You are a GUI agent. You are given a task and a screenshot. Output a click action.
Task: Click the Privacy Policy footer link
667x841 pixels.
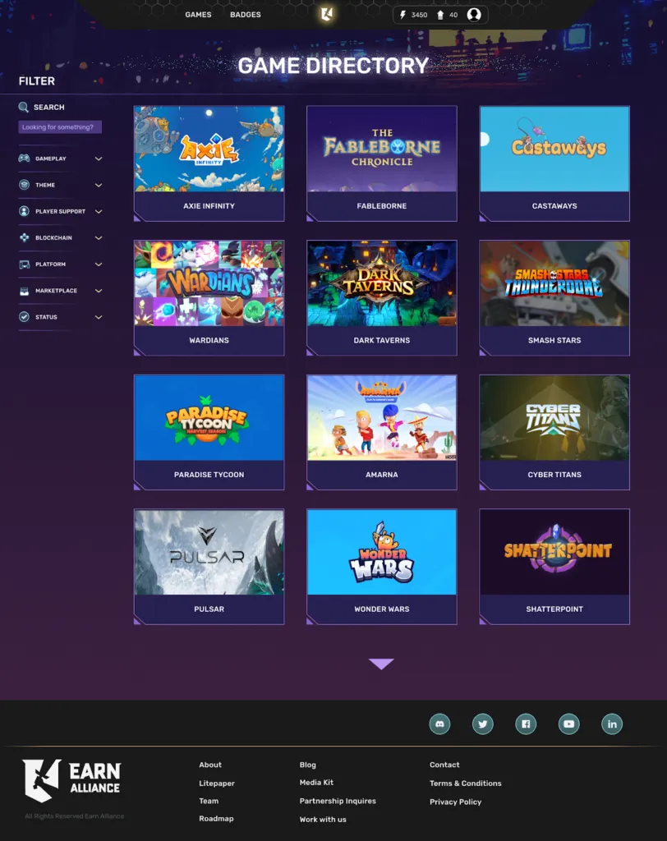click(455, 802)
